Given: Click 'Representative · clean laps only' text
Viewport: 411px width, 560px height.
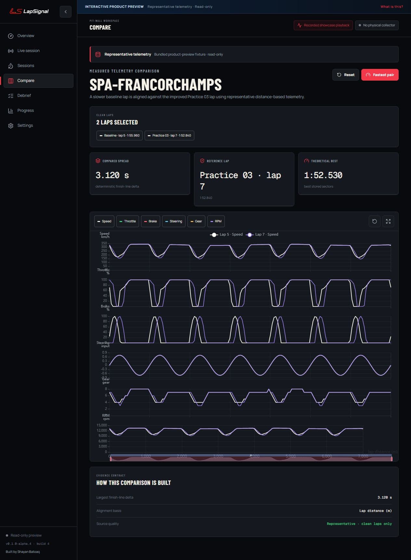Looking at the screenshot, I should pyautogui.click(x=359, y=524).
